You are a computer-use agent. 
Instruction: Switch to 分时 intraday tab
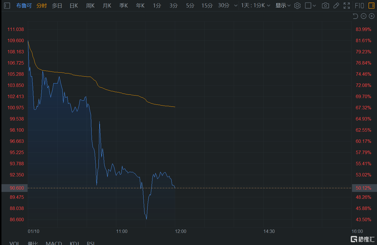coord(41,5)
